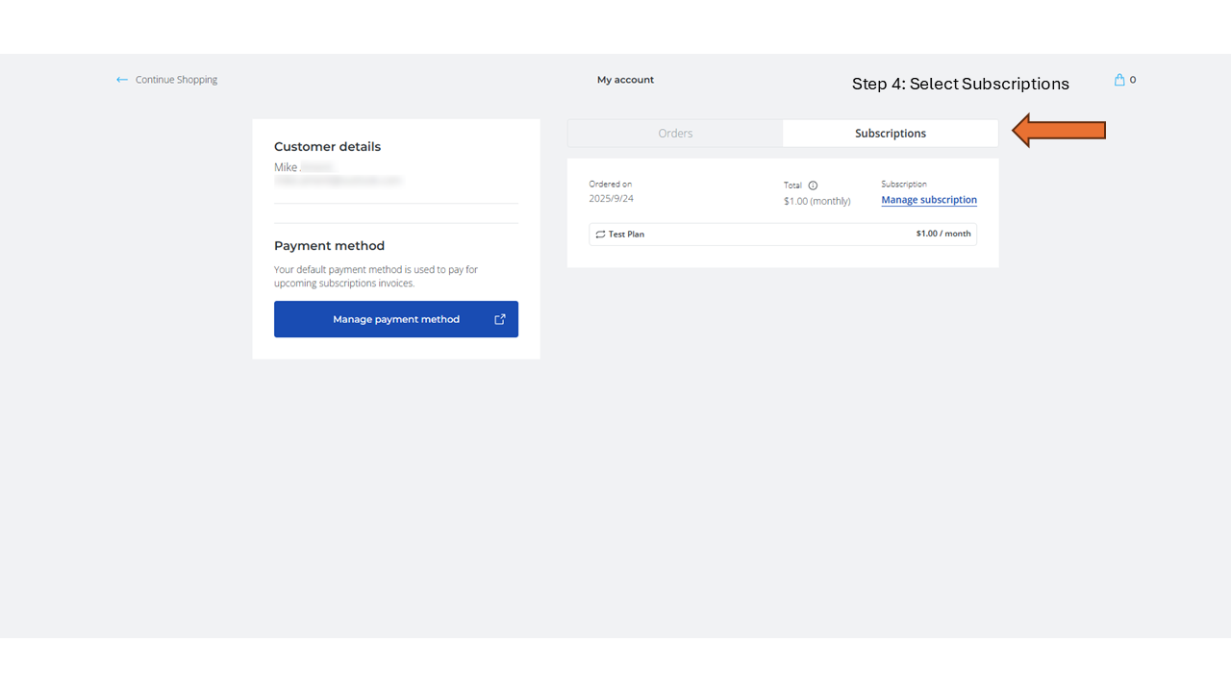The height and width of the screenshot is (692, 1231).
Task: Click the info icon next to Total
Action: (813, 185)
